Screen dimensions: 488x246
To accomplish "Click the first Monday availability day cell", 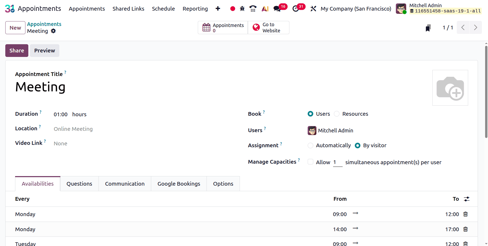I will tap(25, 214).
